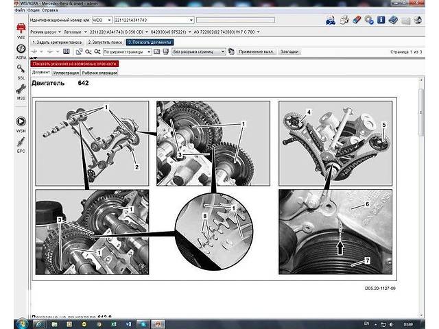Click the Закладки button
439x329 pixels.
pyautogui.click(x=289, y=51)
